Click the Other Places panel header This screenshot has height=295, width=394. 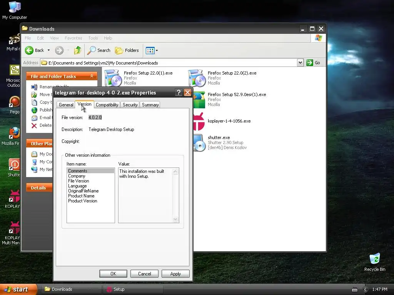[40, 144]
